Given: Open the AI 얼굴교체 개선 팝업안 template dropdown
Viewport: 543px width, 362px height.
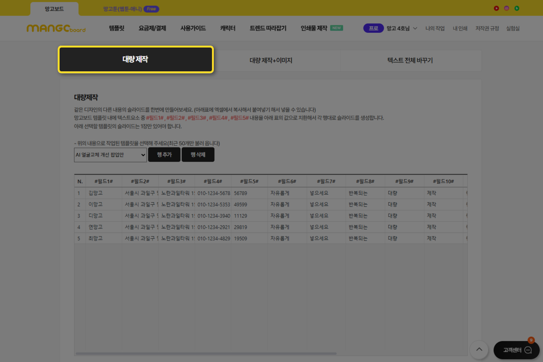Looking at the screenshot, I should [110, 155].
